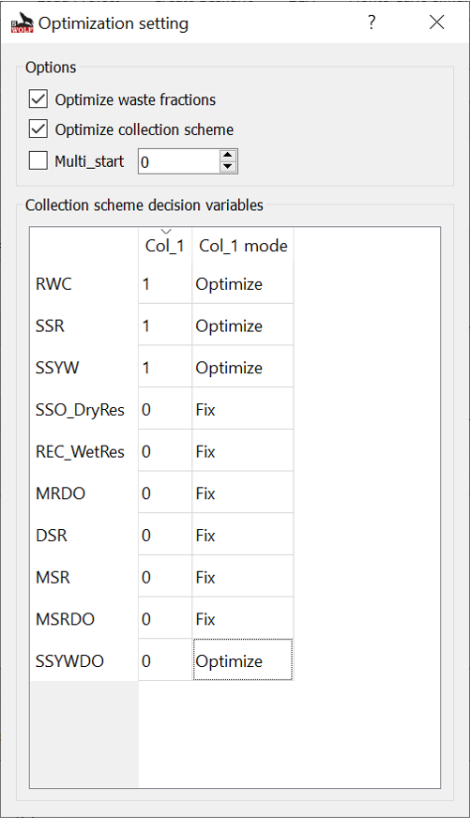The height and width of the screenshot is (818, 470).
Task: Click the Col_1 column header sort arrow
Action: coord(165,231)
